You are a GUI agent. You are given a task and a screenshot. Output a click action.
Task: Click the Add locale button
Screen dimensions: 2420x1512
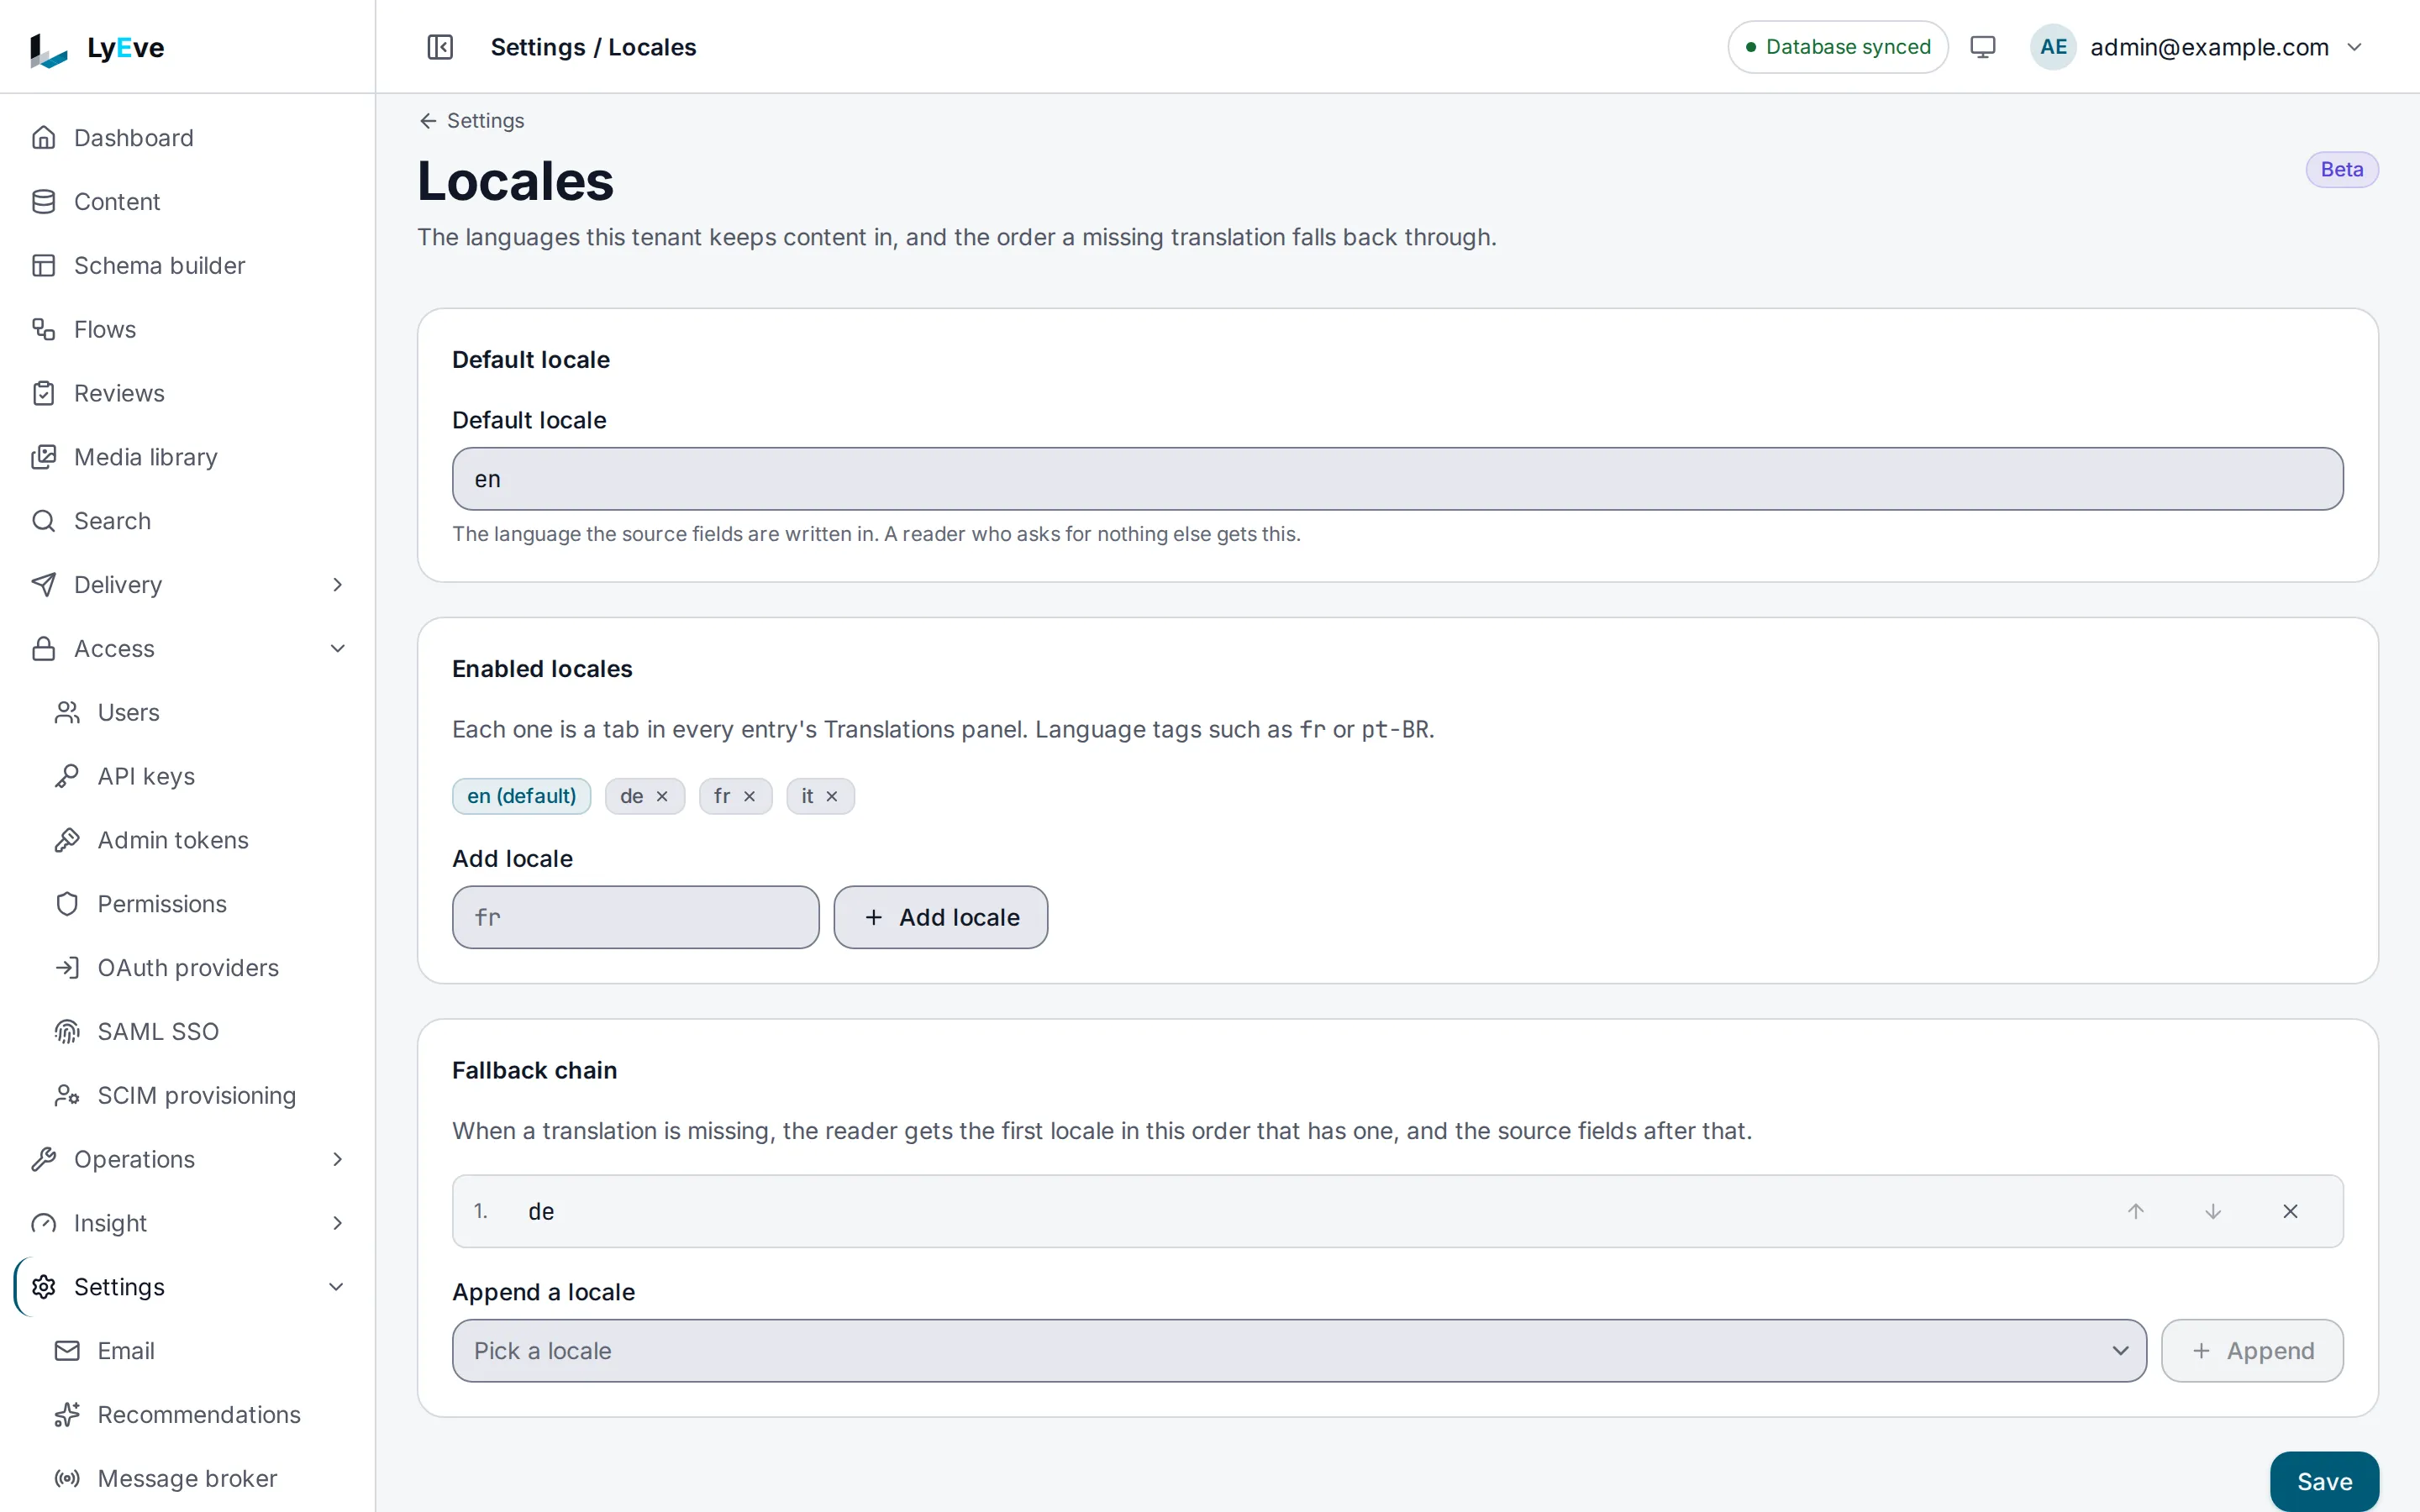[x=940, y=917]
